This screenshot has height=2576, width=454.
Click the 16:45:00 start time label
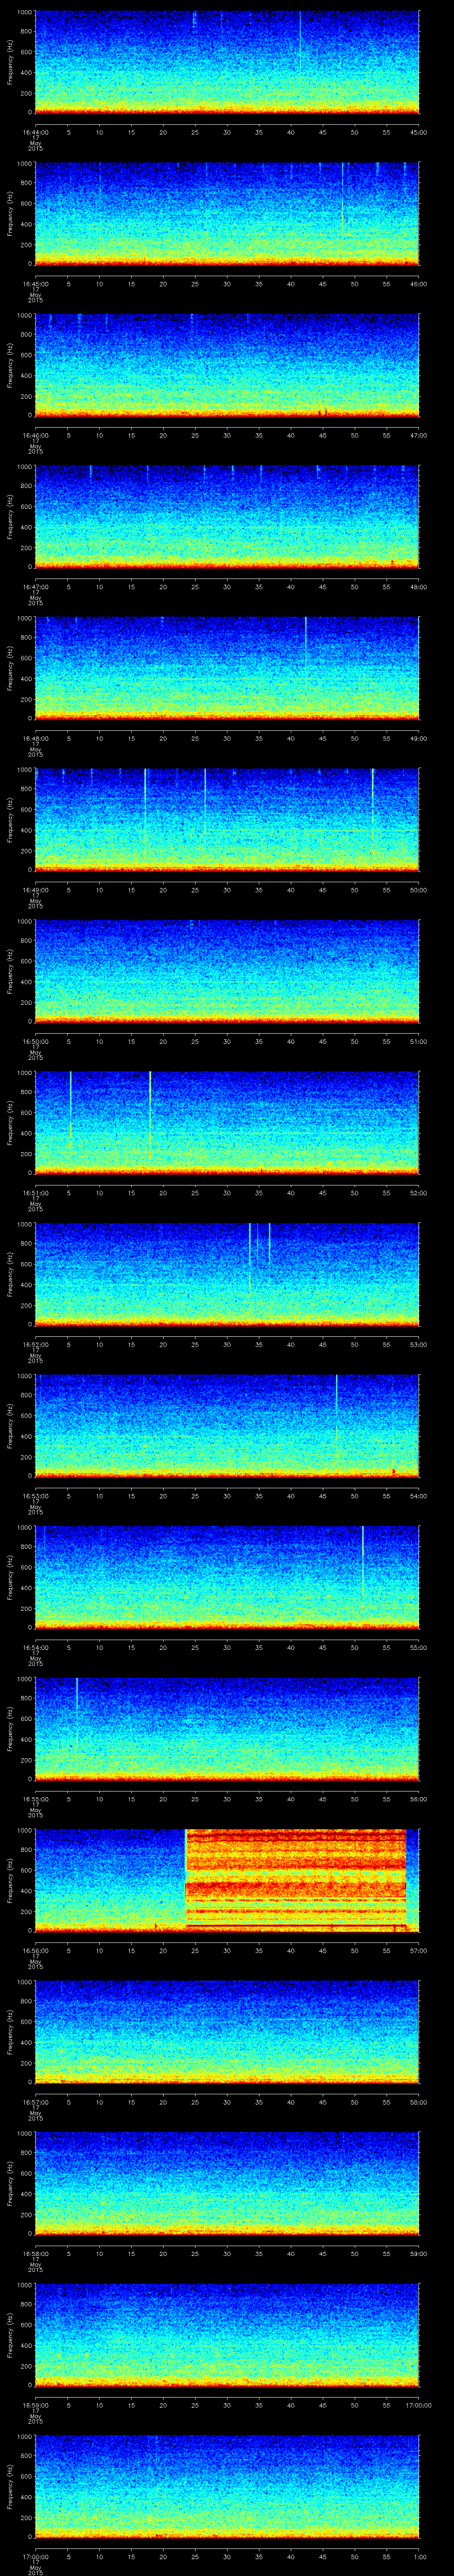pos(36,284)
